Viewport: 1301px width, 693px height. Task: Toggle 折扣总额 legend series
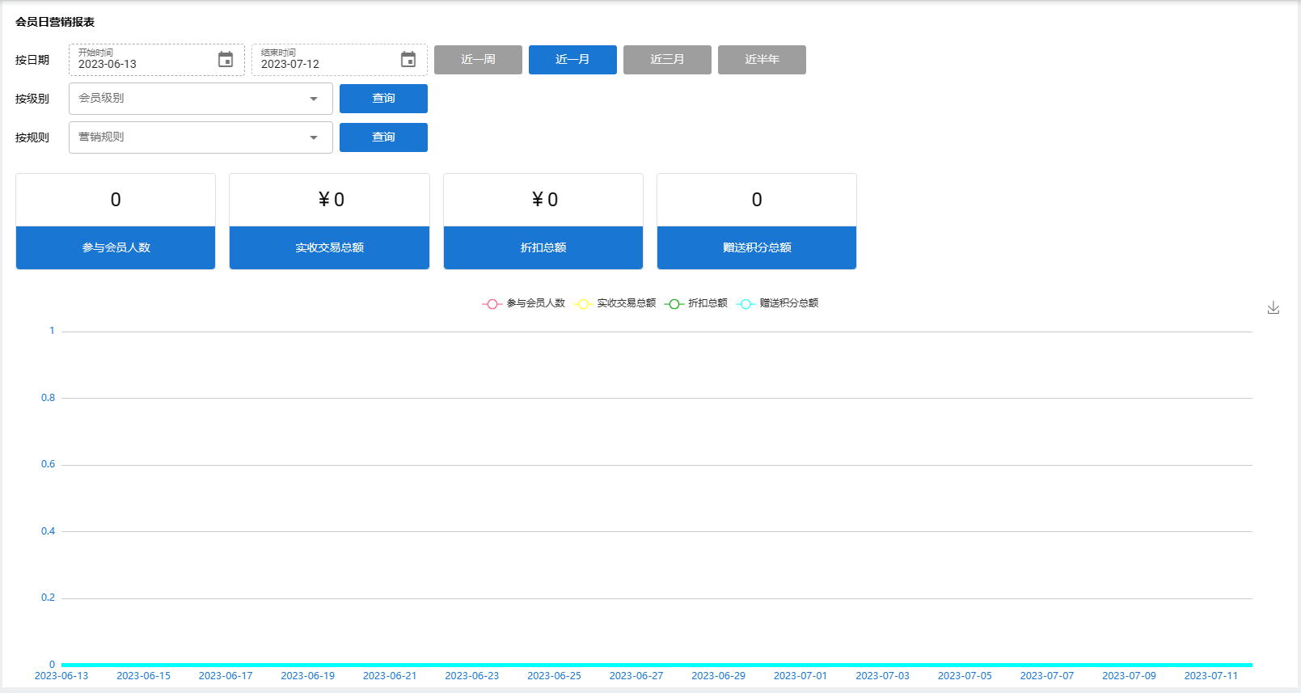(x=696, y=303)
